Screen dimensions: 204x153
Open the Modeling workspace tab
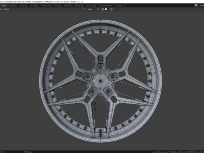tap(13, 6)
